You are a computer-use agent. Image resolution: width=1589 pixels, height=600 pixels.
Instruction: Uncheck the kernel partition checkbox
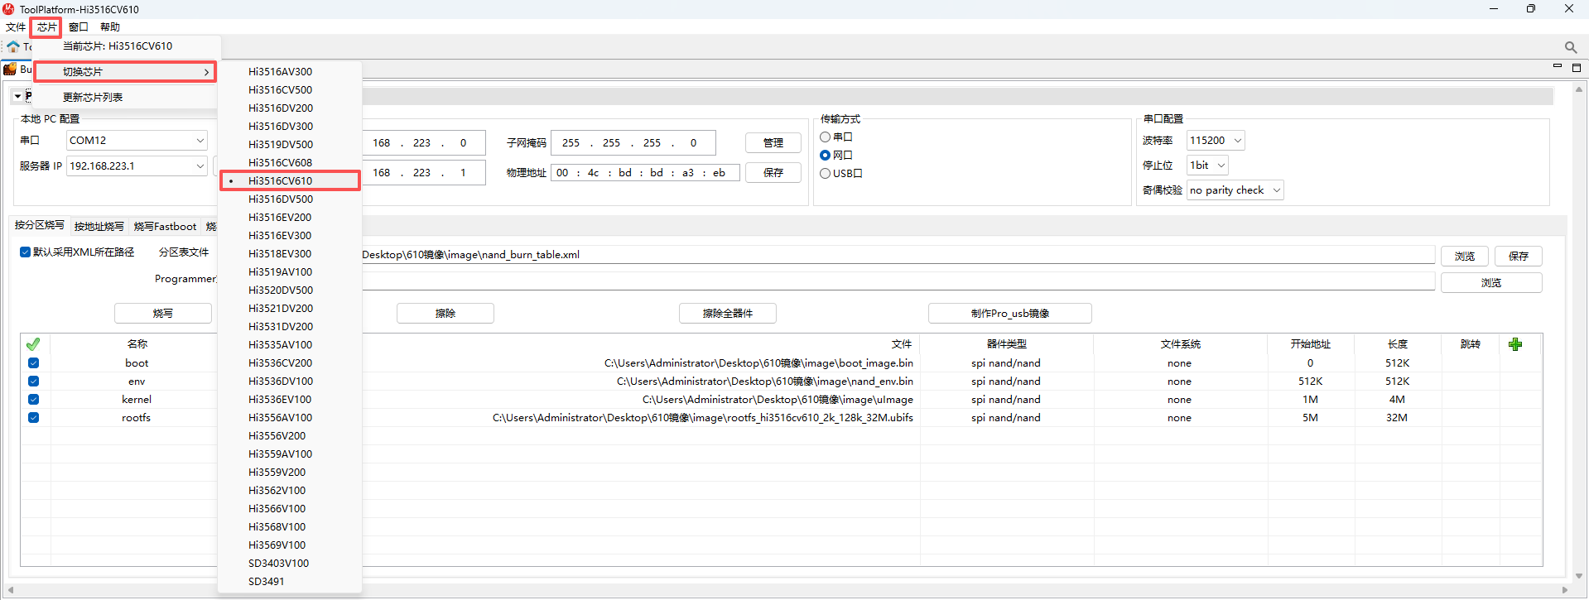pyautogui.click(x=33, y=400)
